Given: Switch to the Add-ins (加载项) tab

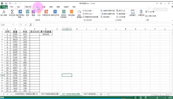Looking at the screenshot, I should point(66,7).
